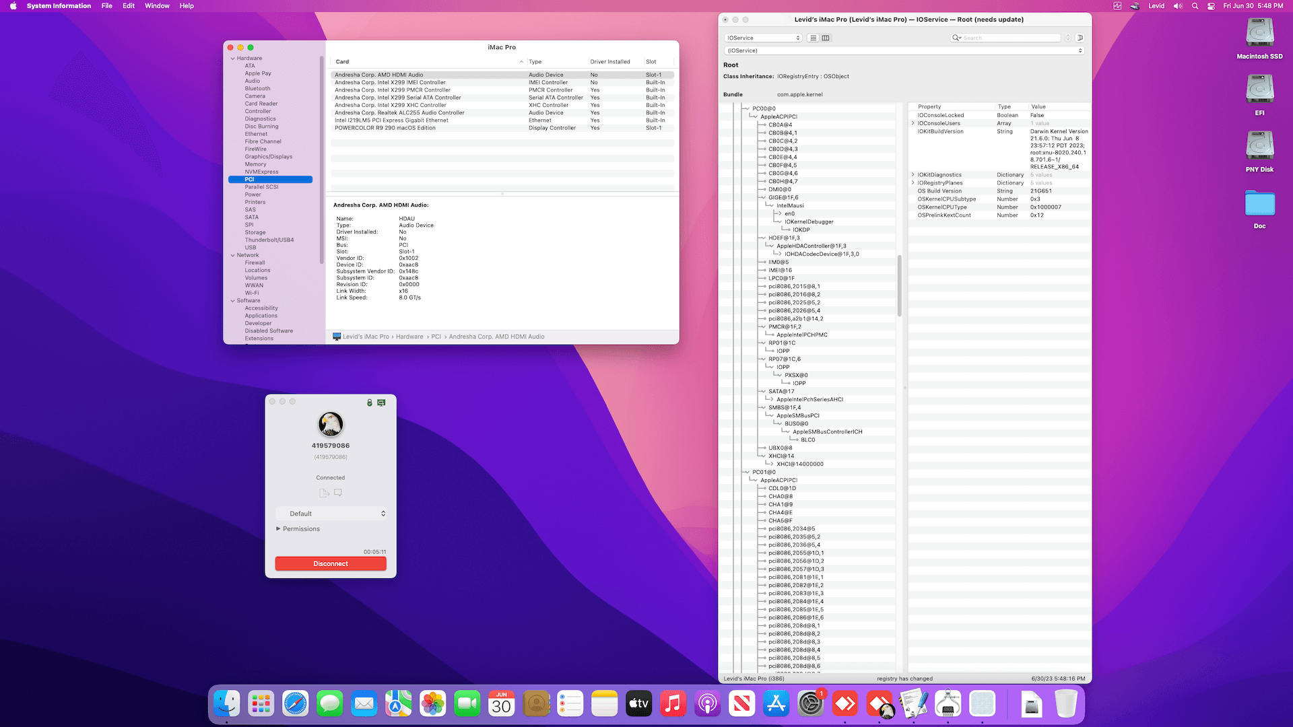Click the chat bubble icon in AnyDesk
Screen dimensions: 1293x727
[x=338, y=493]
